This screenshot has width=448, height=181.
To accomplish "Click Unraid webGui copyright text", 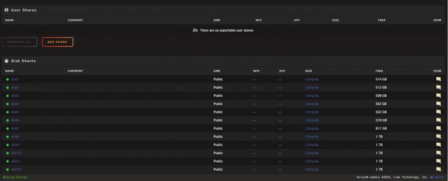I will coord(392,177).
